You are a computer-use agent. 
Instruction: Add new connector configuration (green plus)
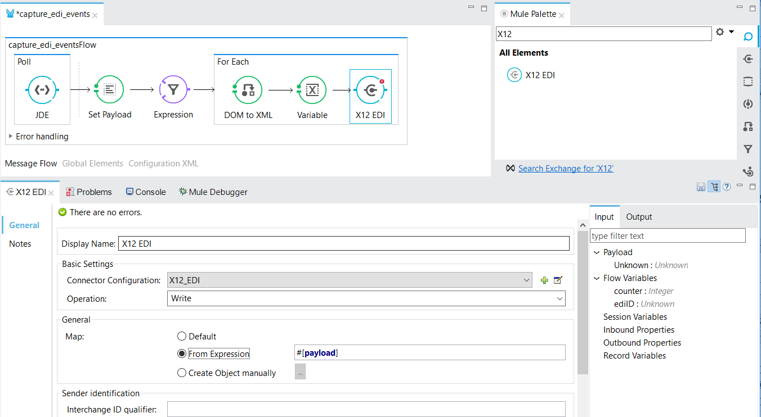tap(544, 280)
